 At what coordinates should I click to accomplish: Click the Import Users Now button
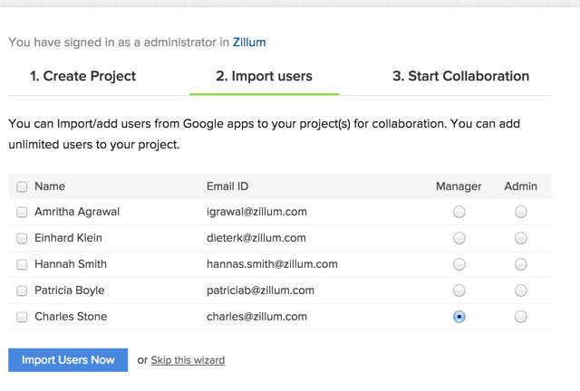click(68, 360)
